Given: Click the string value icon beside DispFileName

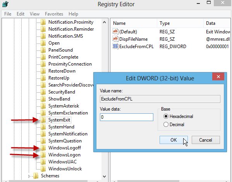Looking at the screenshot, I should (x=115, y=39).
